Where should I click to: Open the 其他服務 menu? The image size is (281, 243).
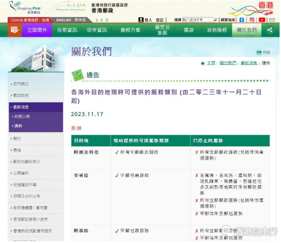pyautogui.click(x=217, y=30)
